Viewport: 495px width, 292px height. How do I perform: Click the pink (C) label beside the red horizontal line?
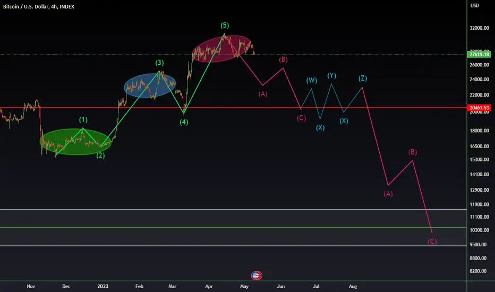click(x=301, y=118)
